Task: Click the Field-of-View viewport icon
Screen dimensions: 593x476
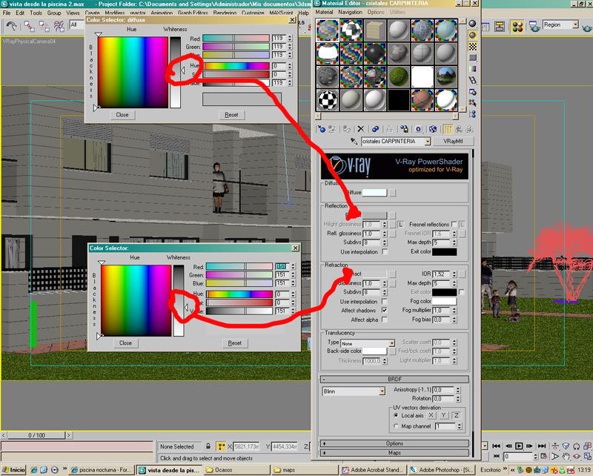Action: pyautogui.click(x=554, y=456)
